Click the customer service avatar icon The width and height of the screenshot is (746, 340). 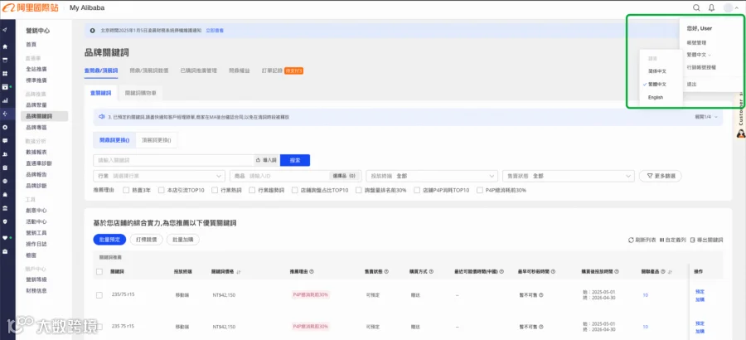741,134
